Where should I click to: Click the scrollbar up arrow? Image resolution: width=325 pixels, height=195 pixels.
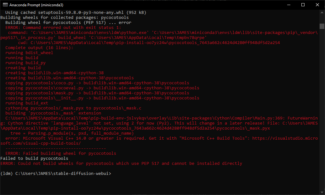pyautogui.click(x=322, y=13)
